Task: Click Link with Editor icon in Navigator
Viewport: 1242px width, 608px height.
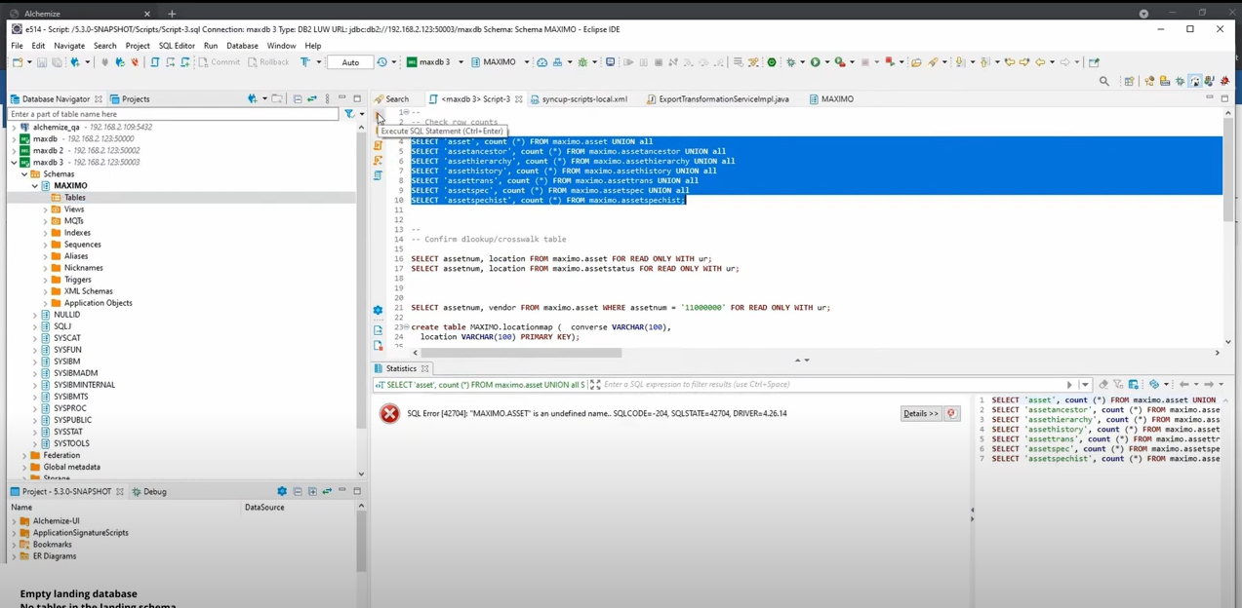Action: pyautogui.click(x=312, y=99)
